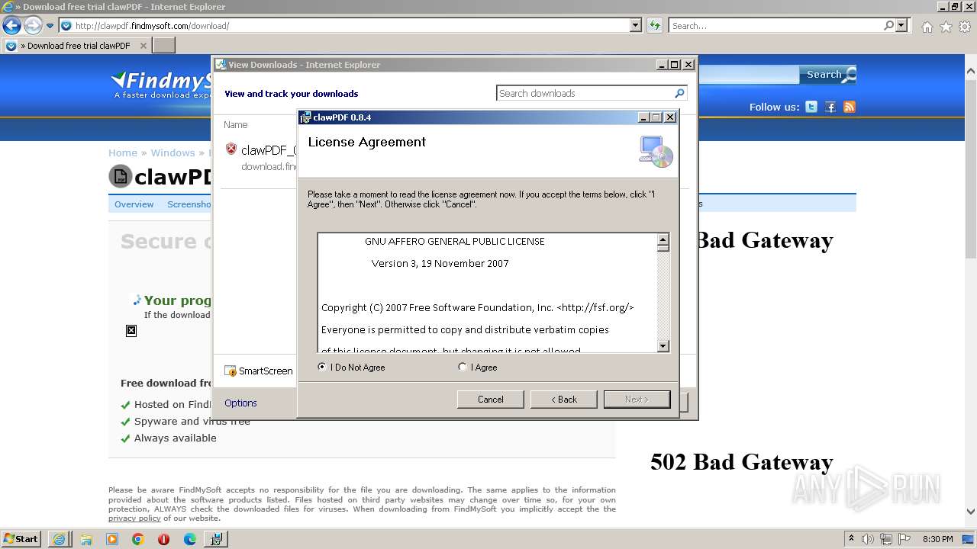The height and width of the screenshot is (549, 977).
Task: Click search magnifier in View Downloads
Action: coord(679,93)
